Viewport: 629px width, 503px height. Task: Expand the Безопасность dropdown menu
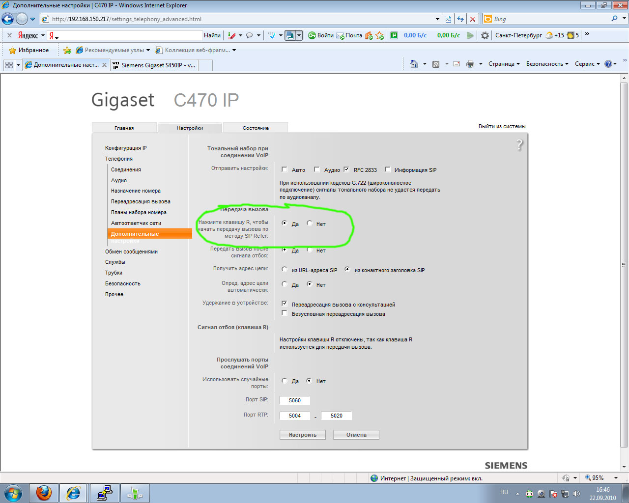(547, 64)
